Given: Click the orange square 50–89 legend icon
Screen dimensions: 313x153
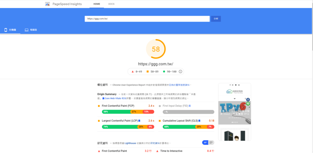Looking at the screenshot, I should click(x=148, y=72).
